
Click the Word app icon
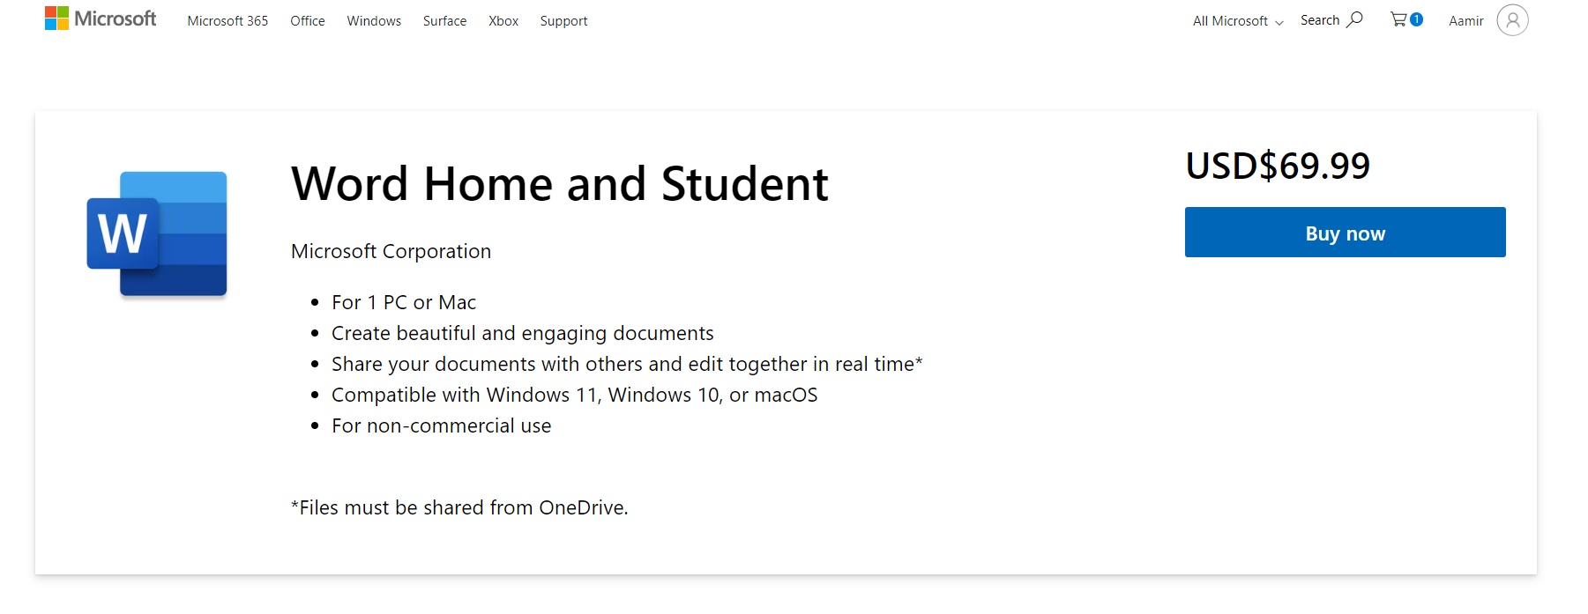pyautogui.click(x=157, y=234)
